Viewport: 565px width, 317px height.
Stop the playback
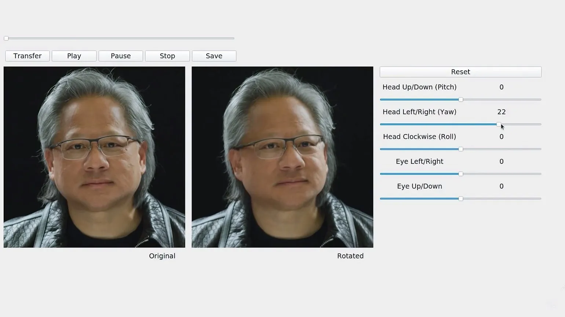point(167,56)
